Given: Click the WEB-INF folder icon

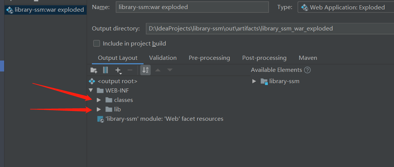Looking at the screenshot, I should 100,91.
